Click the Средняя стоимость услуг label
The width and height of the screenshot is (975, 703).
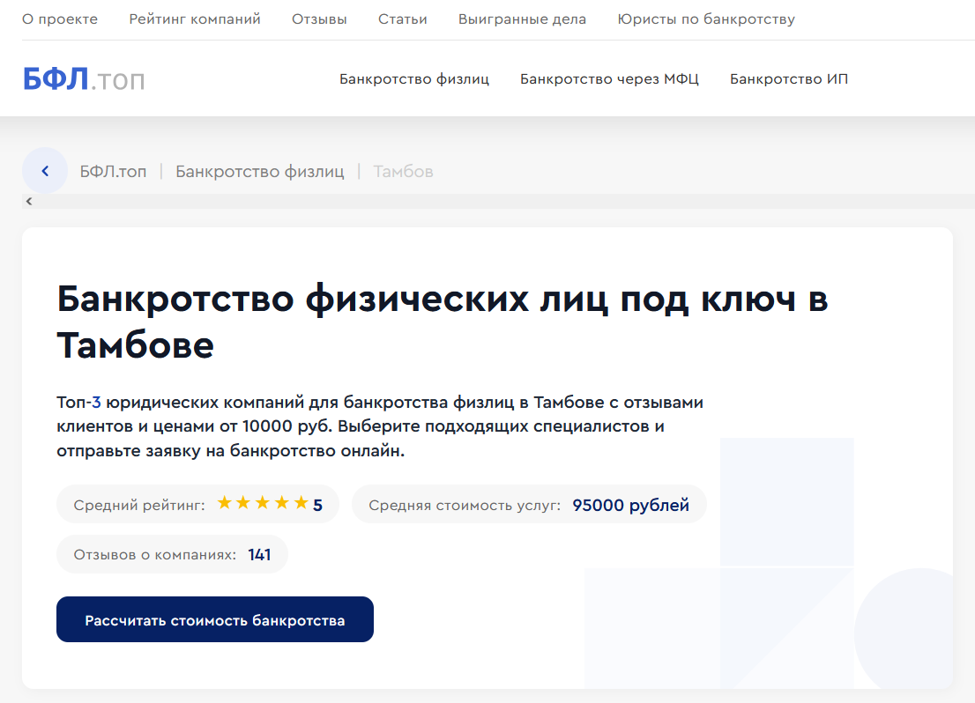point(465,506)
